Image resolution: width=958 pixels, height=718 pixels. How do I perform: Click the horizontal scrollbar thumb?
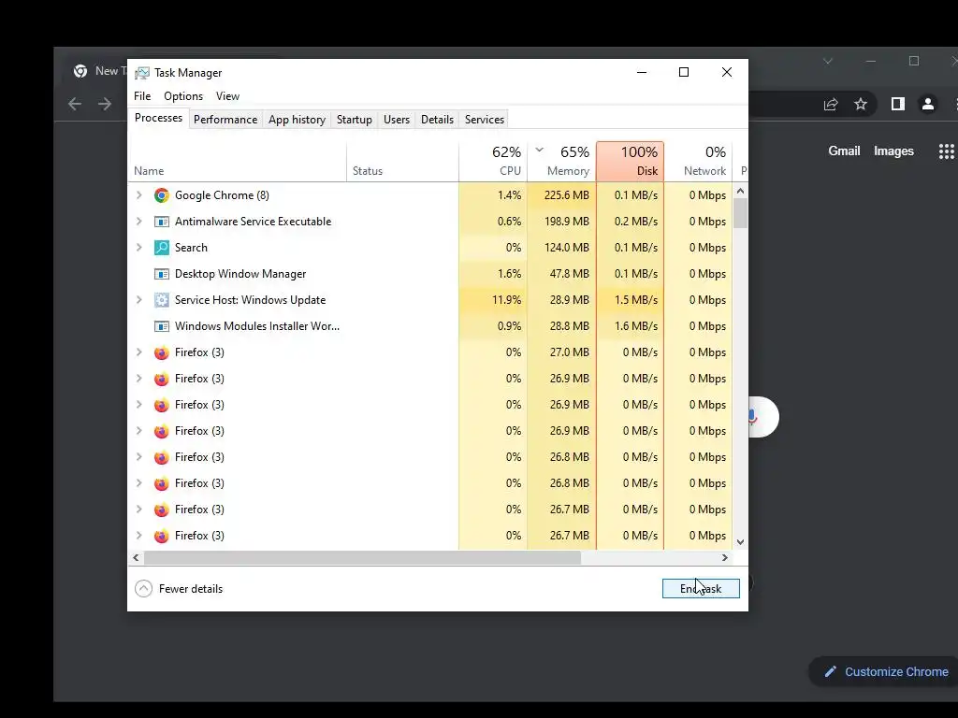(x=362, y=558)
